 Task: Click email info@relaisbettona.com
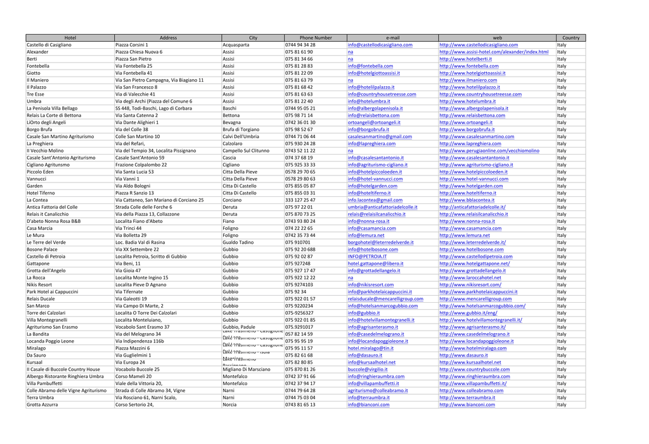click(374, 115)
